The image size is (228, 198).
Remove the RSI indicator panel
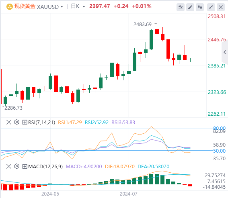tap(9, 122)
